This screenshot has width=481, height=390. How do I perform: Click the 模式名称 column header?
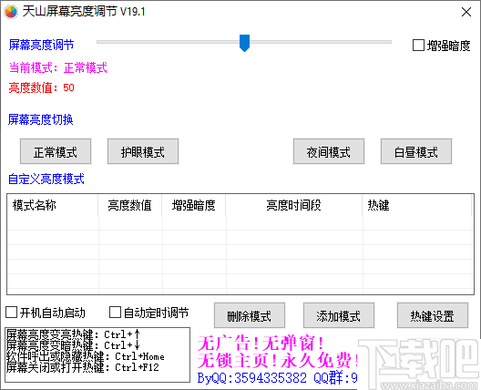pyautogui.click(x=53, y=205)
